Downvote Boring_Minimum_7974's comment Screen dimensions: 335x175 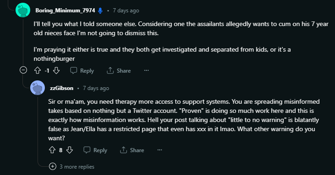coord(56,70)
